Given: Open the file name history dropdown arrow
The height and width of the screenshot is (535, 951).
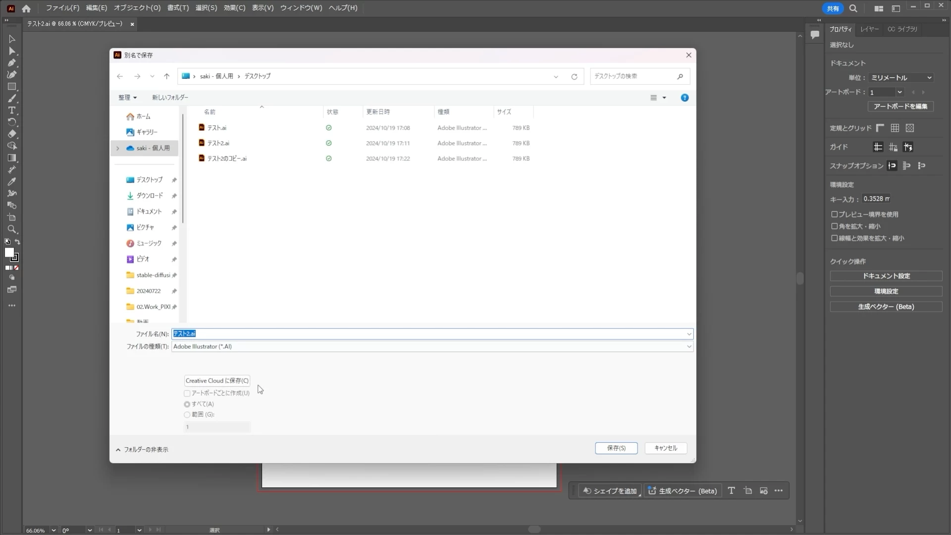Looking at the screenshot, I should [x=688, y=334].
